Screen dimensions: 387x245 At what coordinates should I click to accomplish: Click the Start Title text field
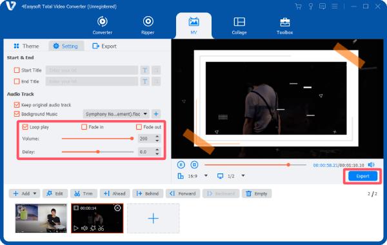(92, 70)
